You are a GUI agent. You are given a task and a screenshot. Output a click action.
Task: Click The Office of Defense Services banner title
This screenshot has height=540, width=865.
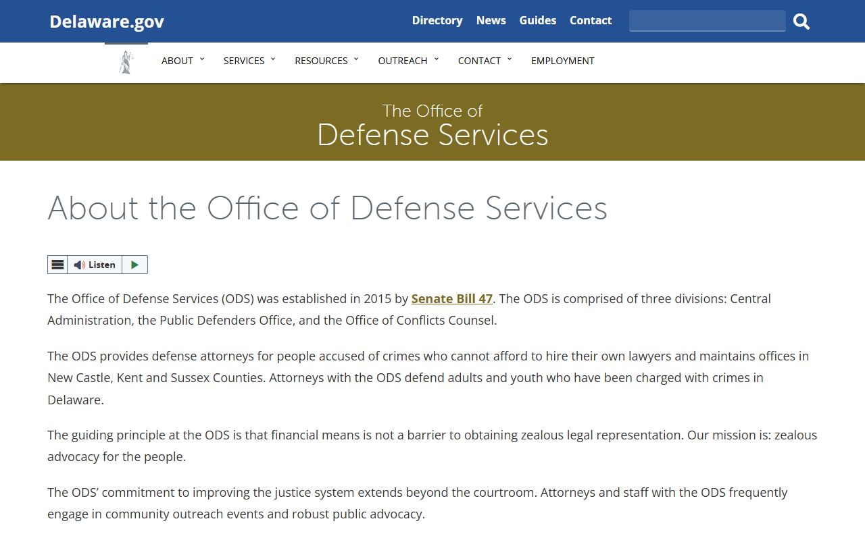coord(432,125)
